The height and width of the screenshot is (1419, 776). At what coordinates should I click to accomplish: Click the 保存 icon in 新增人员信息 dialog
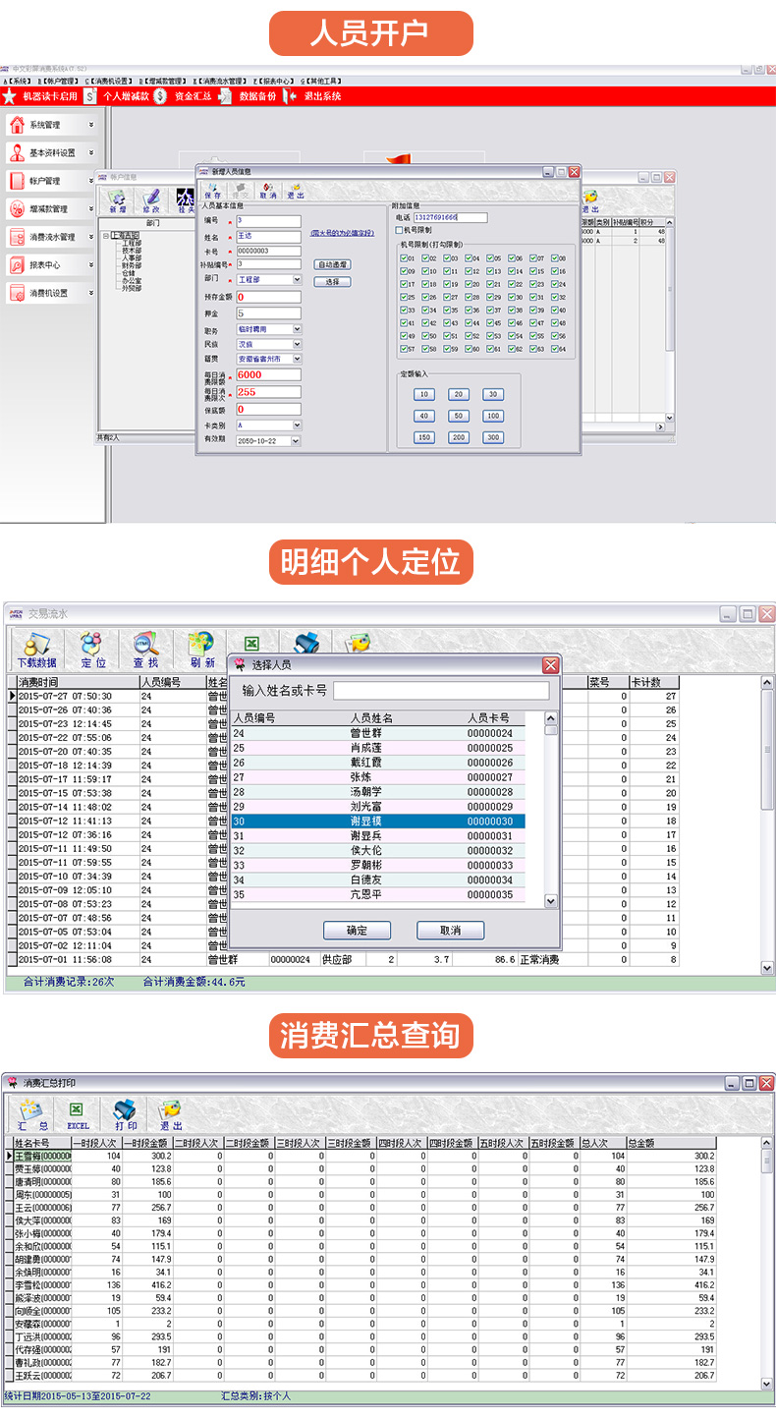tap(213, 190)
